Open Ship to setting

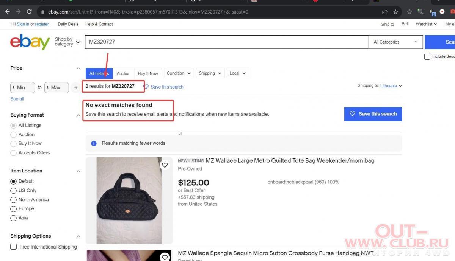[x=388, y=24]
